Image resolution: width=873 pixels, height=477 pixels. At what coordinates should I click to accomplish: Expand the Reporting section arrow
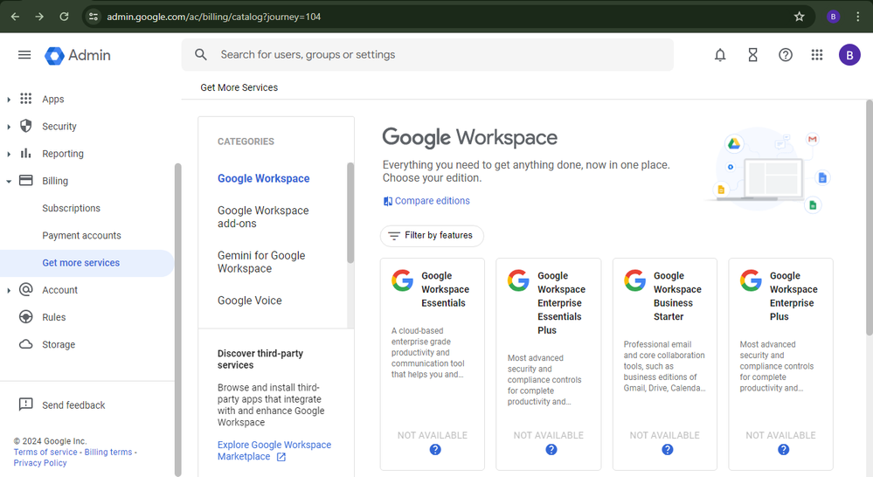coord(9,154)
